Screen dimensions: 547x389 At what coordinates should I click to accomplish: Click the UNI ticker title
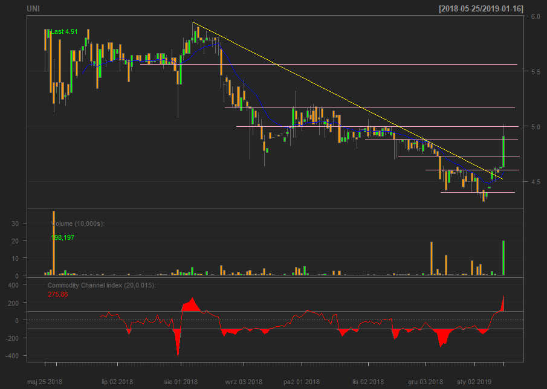tap(33, 8)
